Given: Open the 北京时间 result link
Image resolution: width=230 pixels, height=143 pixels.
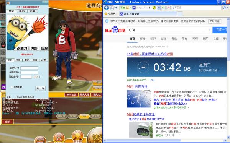Looking at the screenshot, I should 150,54.
